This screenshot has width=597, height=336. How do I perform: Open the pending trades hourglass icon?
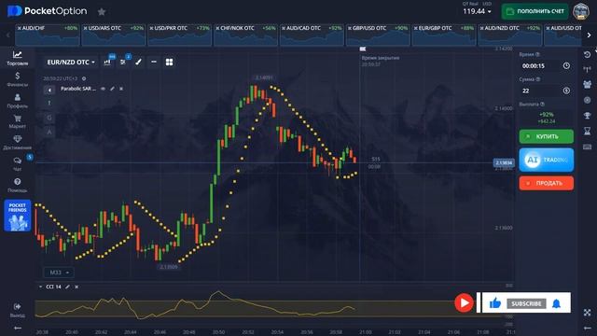tap(587, 131)
